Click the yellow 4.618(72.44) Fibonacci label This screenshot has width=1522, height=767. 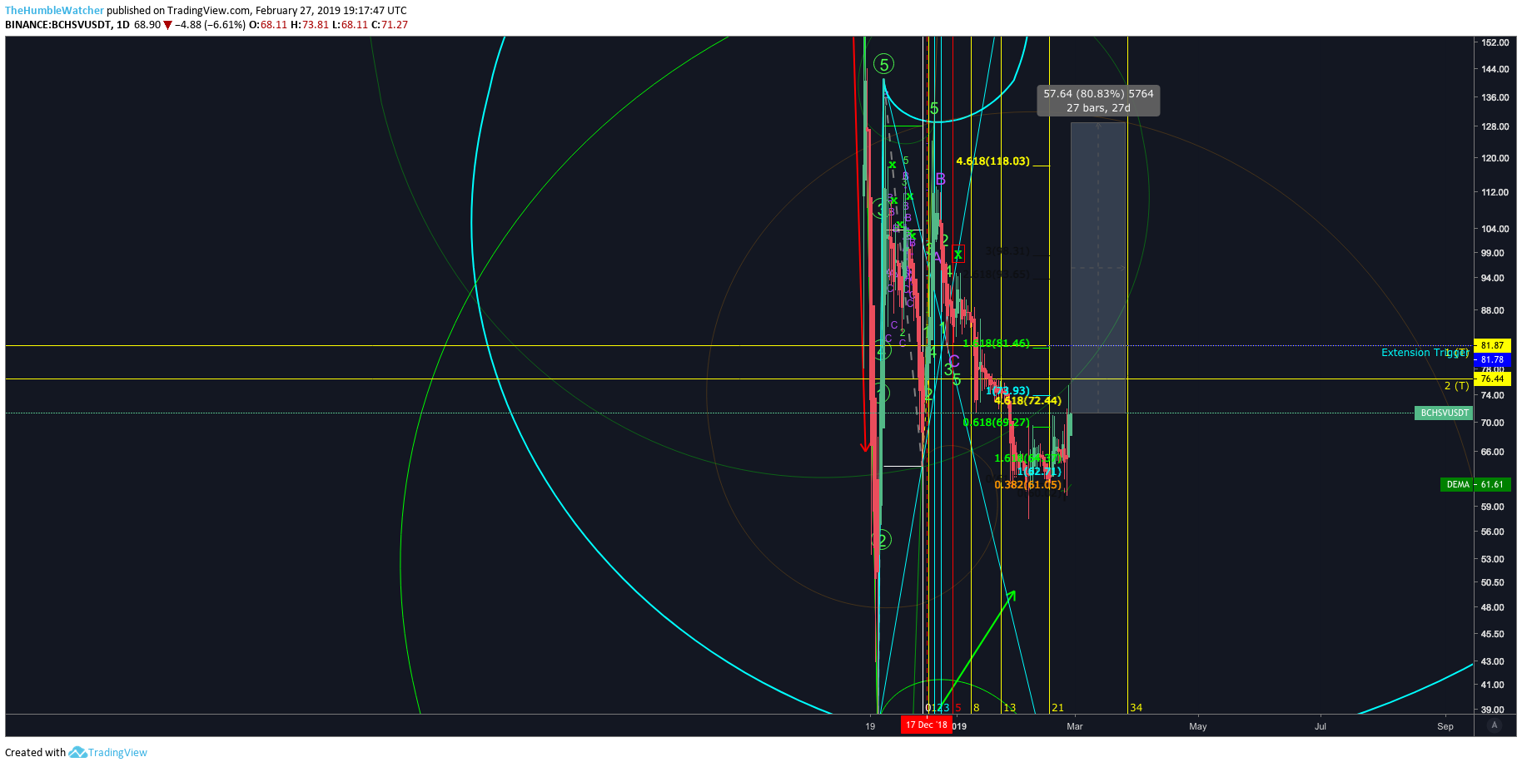(1027, 401)
